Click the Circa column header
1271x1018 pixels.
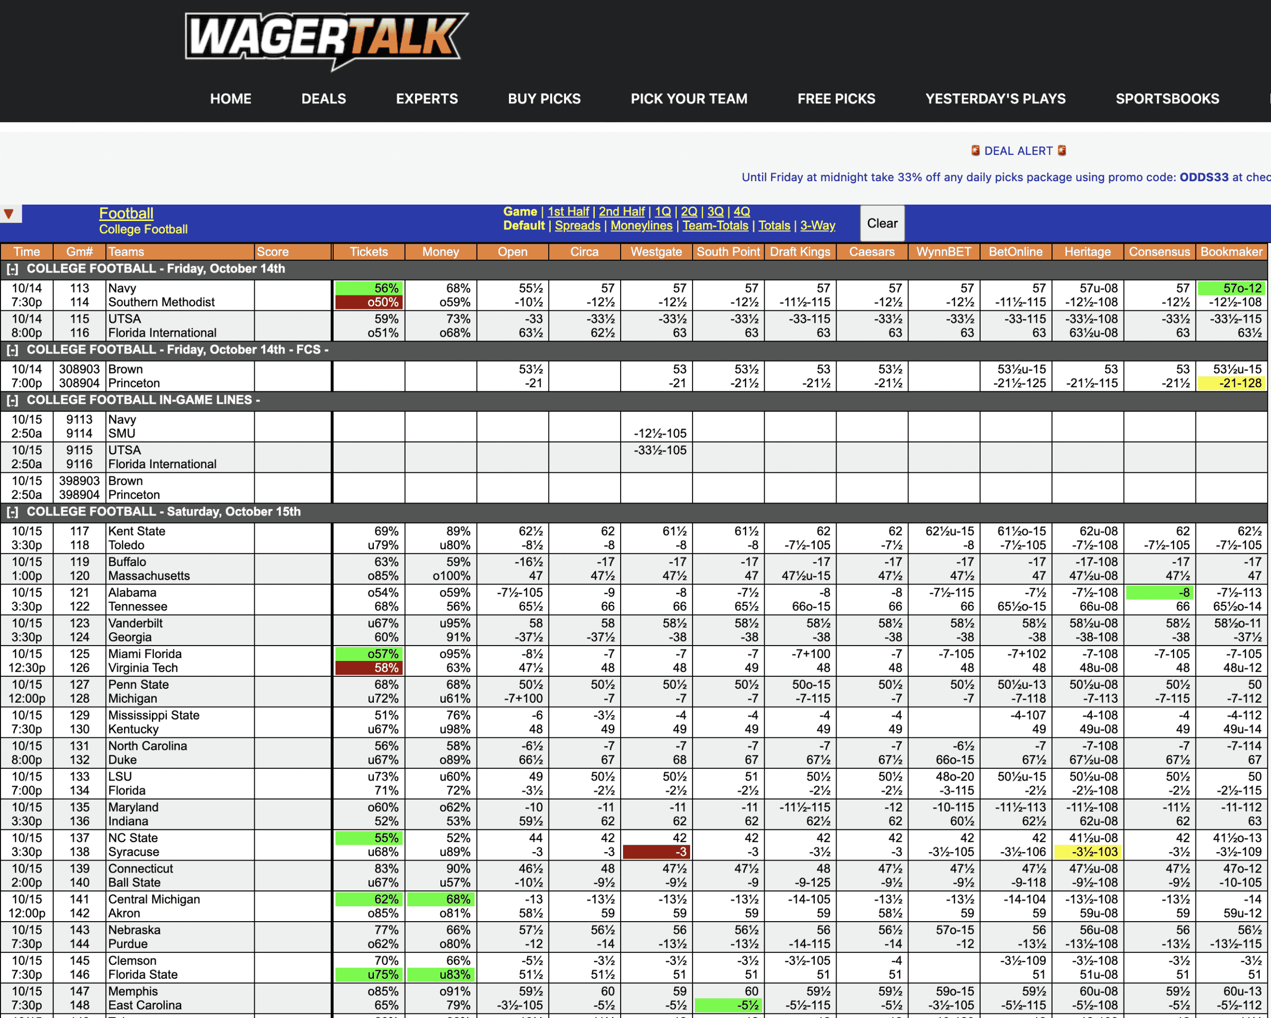tap(585, 252)
